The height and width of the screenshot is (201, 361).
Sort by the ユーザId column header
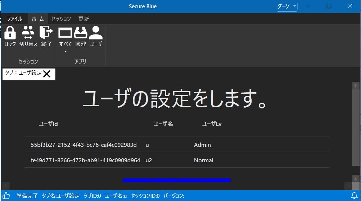coord(48,124)
